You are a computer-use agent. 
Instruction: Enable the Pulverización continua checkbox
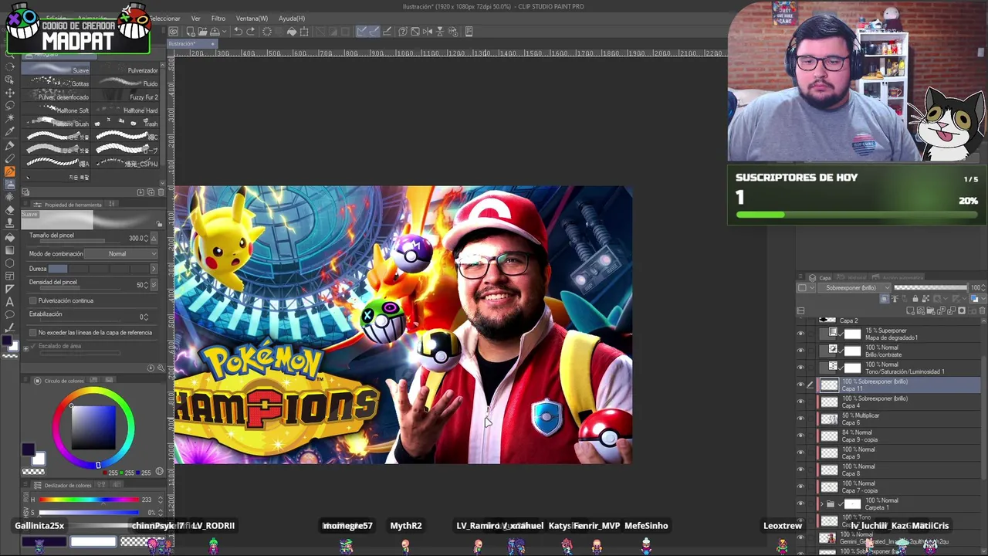(32, 300)
